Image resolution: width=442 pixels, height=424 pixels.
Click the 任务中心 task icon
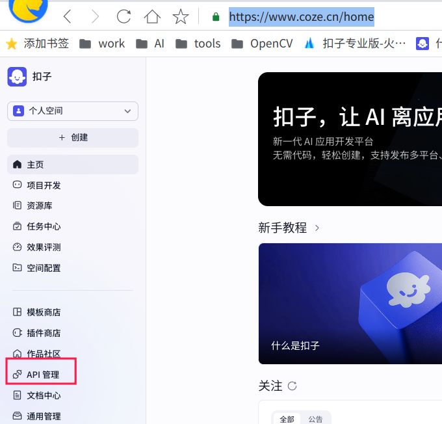(x=17, y=226)
